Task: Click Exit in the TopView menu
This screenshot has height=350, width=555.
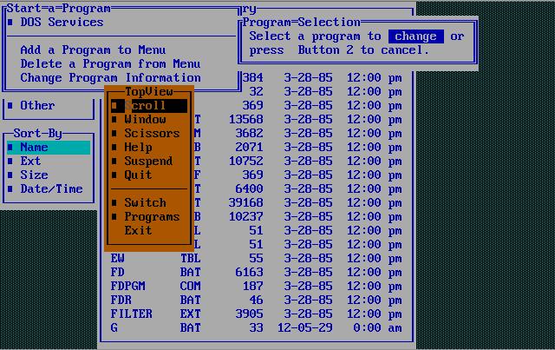Action: point(138,231)
